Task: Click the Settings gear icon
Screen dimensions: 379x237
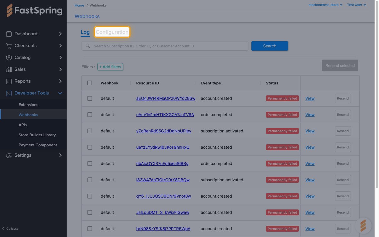Action: click(9, 155)
